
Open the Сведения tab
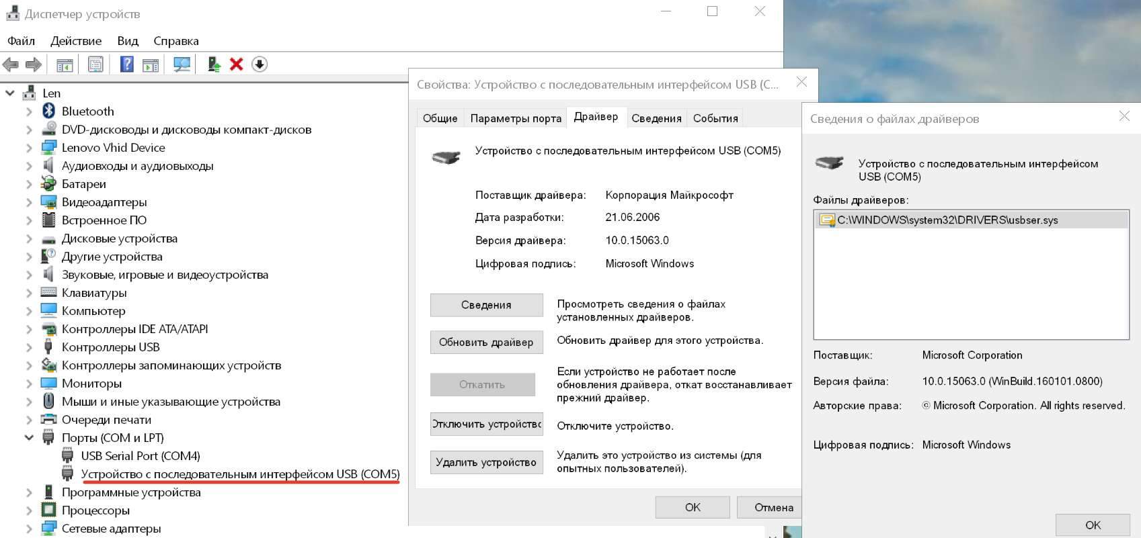tap(657, 118)
